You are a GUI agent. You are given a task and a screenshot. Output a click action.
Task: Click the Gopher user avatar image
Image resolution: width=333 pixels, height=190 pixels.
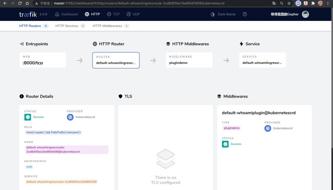click(305, 14)
